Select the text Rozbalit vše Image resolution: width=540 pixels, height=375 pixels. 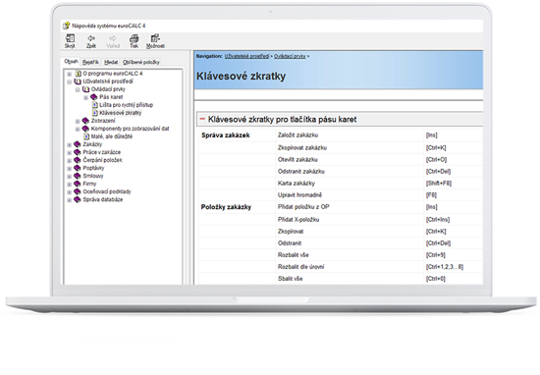pos(294,255)
